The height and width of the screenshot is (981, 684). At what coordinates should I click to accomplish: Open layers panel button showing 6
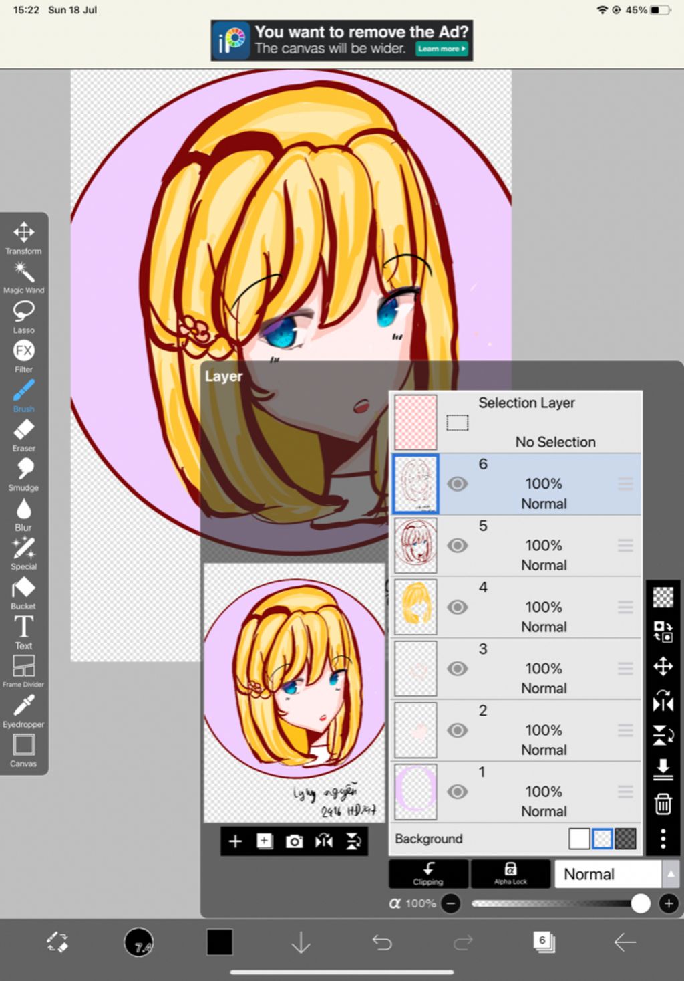[x=544, y=942]
